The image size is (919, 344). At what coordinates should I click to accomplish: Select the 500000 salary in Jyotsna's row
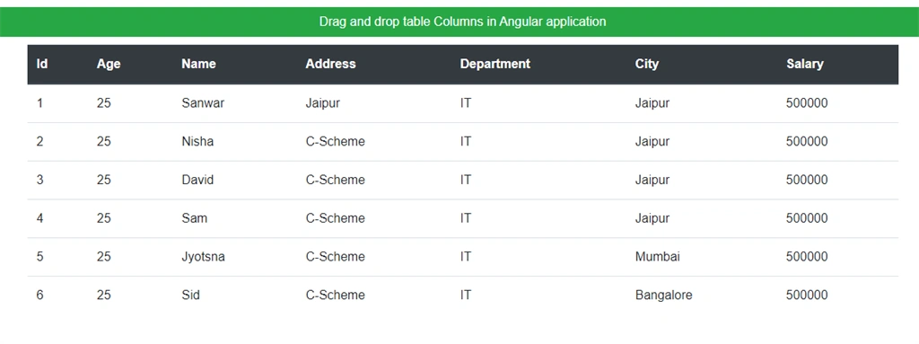click(807, 257)
